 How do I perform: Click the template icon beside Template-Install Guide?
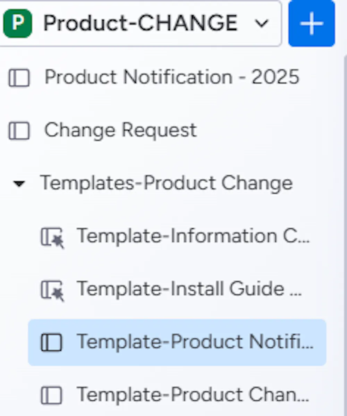tap(52, 290)
